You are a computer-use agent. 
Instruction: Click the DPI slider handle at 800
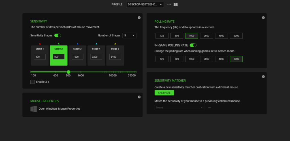68,72
